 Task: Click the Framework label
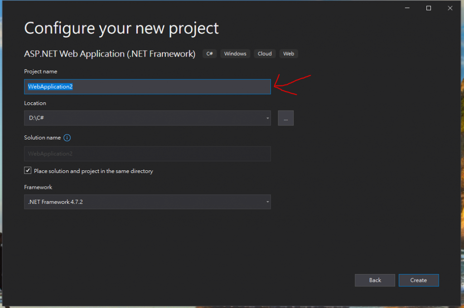(x=38, y=187)
